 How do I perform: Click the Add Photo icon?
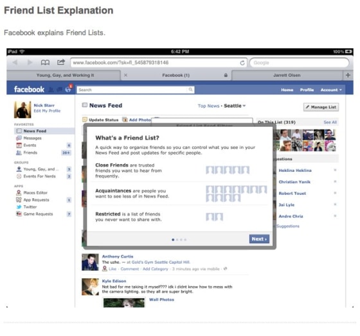pyautogui.click(x=125, y=119)
